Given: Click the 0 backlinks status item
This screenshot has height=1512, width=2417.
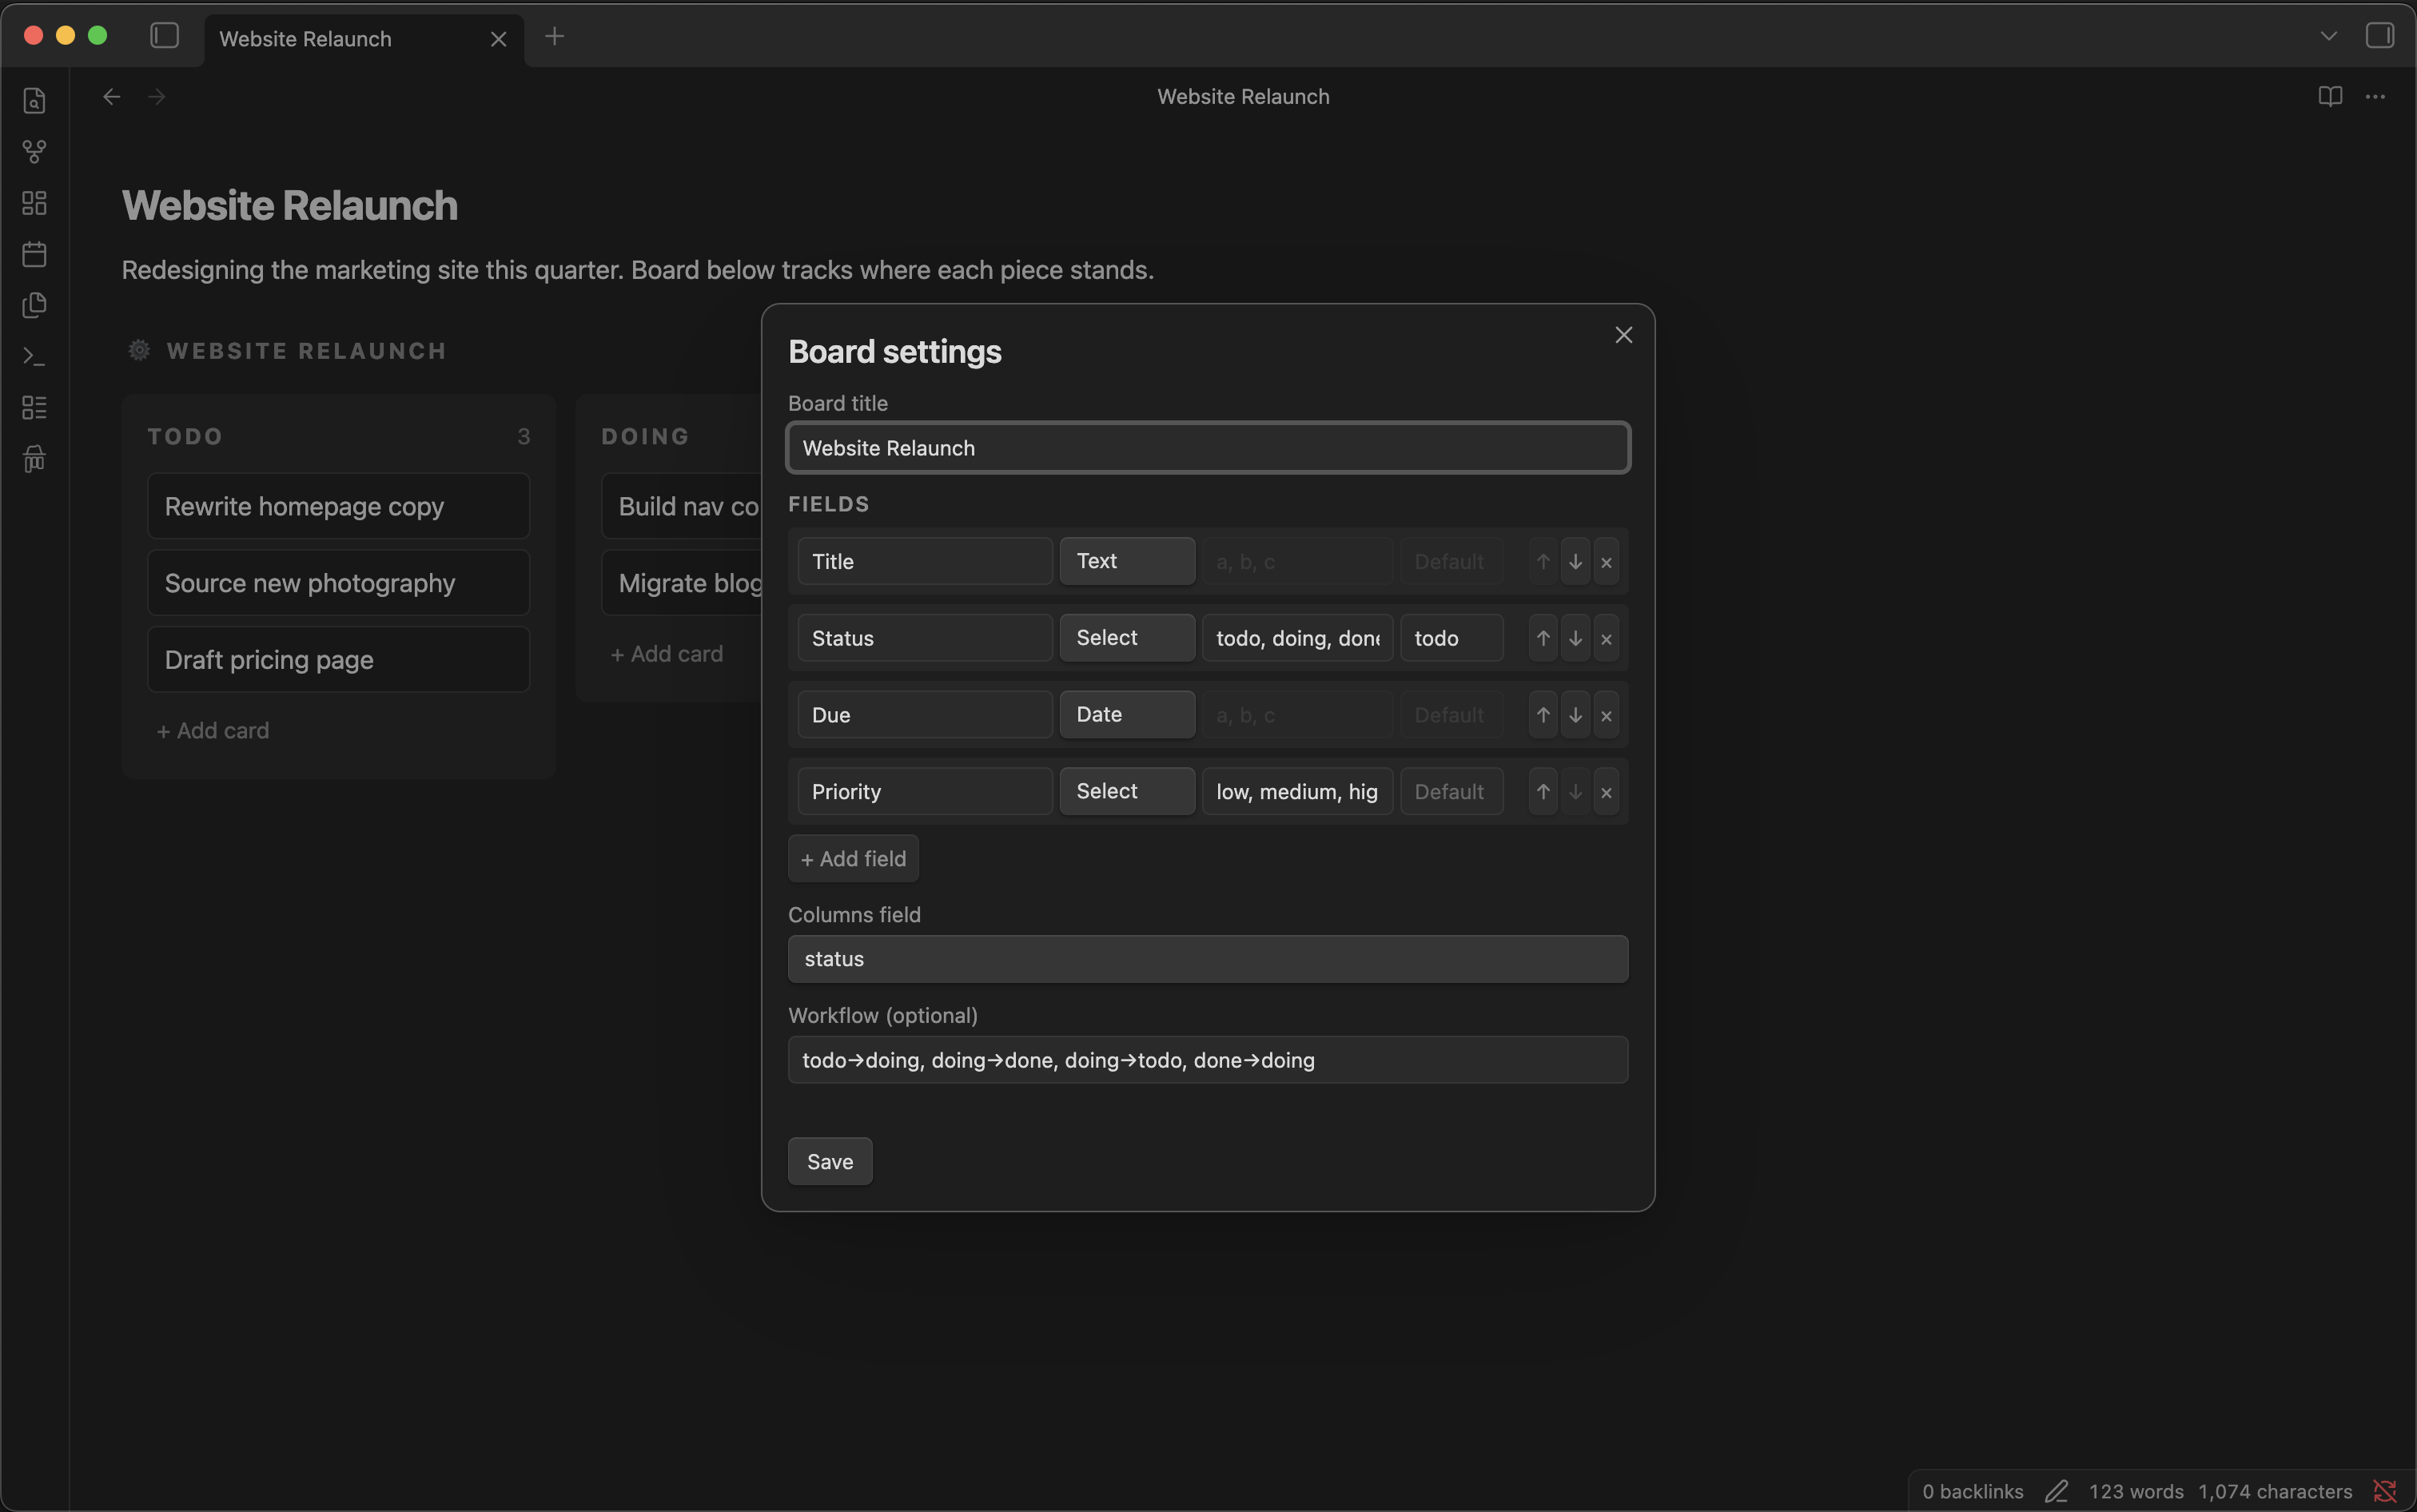Looking at the screenshot, I should 1972,1491.
